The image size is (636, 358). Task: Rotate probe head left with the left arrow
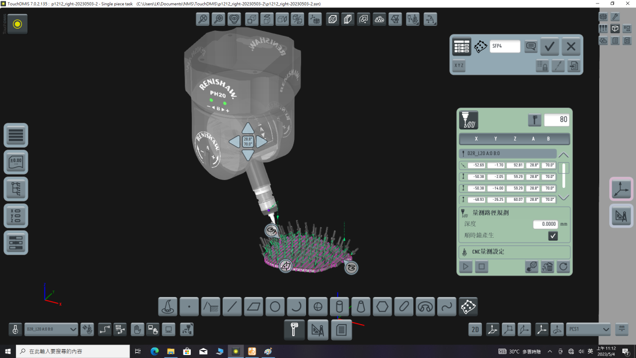[x=235, y=142]
